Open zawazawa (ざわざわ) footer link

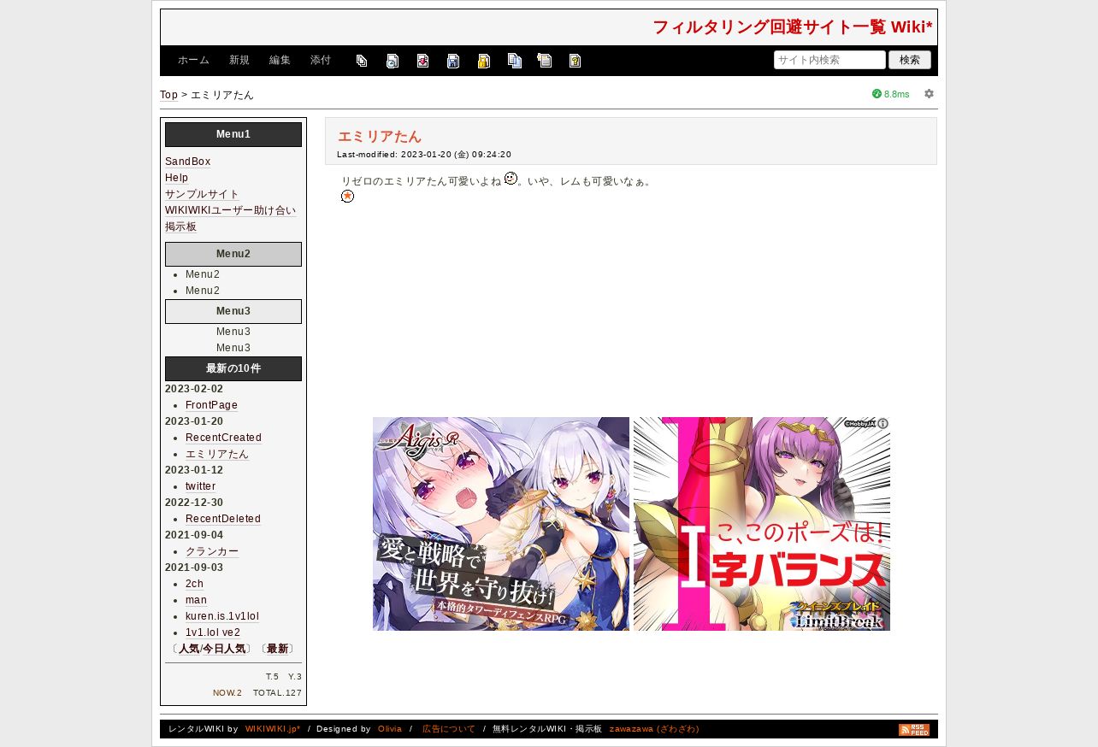tap(653, 729)
